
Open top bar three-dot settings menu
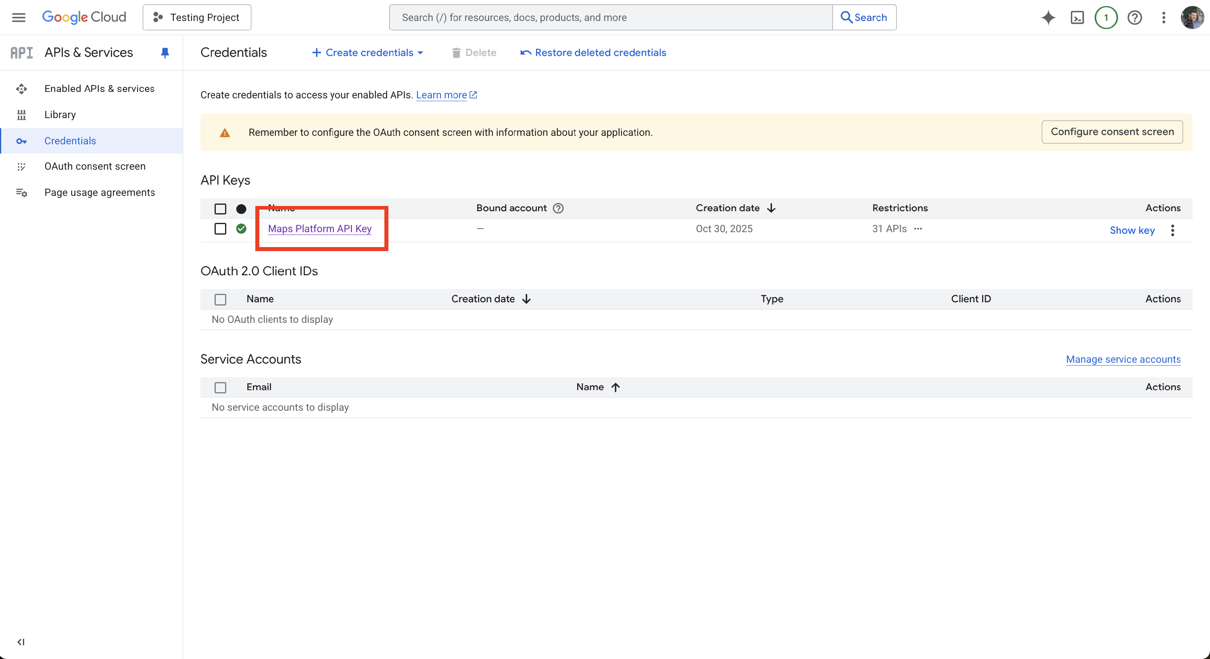pyautogui.click(x=1164, y=17)
